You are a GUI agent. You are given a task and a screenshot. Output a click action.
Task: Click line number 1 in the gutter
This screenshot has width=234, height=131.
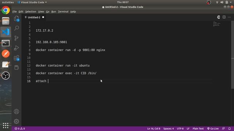tap(30, 23)
